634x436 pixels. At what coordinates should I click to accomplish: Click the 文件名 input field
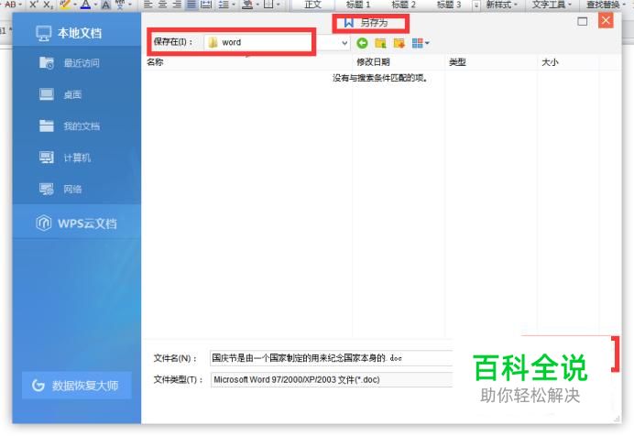[x=331, y=358]
